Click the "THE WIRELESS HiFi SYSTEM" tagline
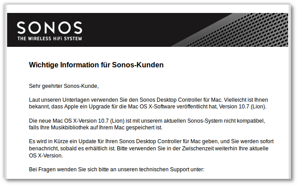 [x=50, y=38]
